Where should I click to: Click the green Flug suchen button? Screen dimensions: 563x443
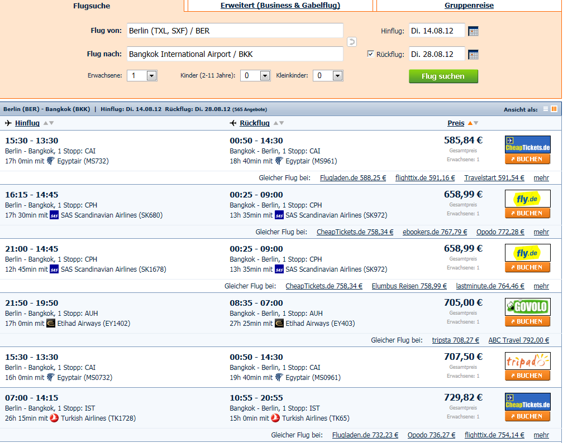(x=443, y=76)
